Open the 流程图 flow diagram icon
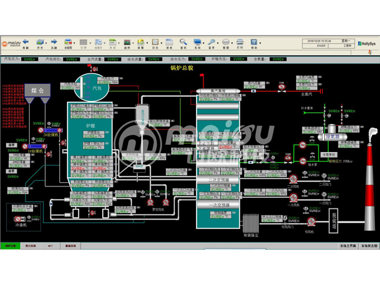Screen dimensions: 380x285 (x=68, y=42)
